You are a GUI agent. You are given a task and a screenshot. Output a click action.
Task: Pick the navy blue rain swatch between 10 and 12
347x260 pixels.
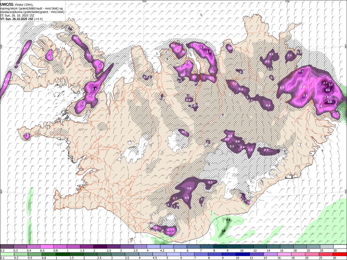click(x=243, y=254)
